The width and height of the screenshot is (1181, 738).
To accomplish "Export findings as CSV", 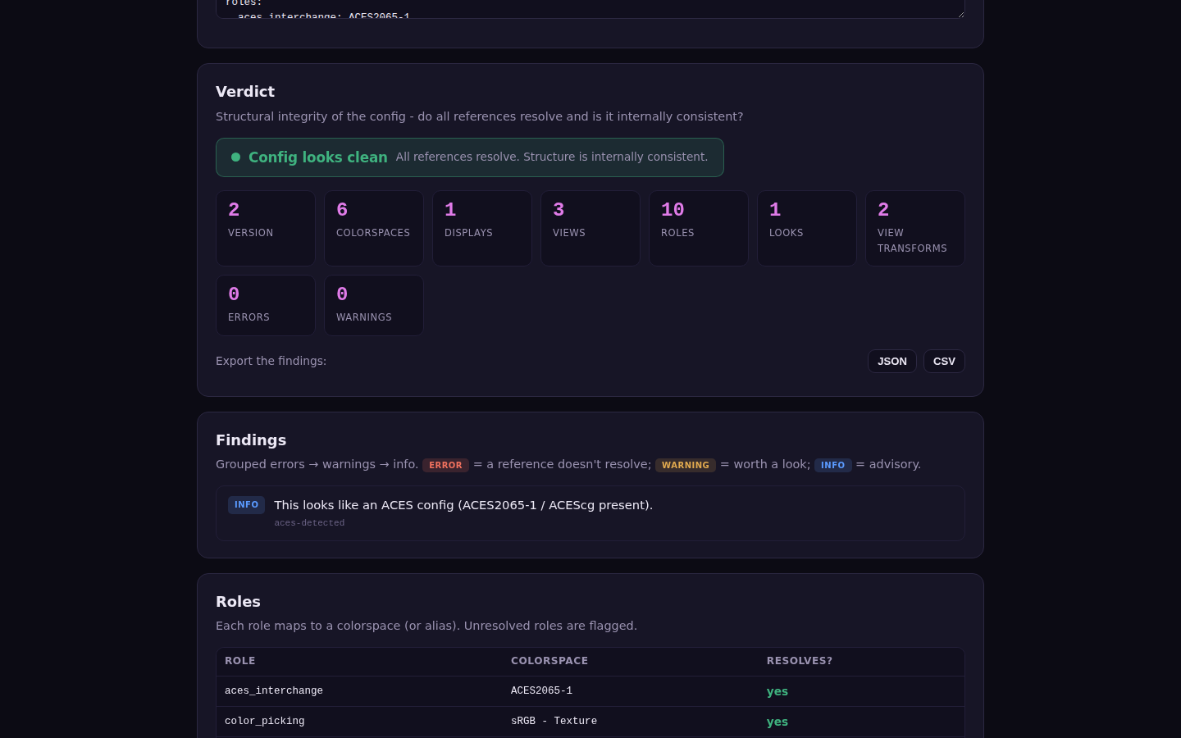I will (x=944, y=362).
